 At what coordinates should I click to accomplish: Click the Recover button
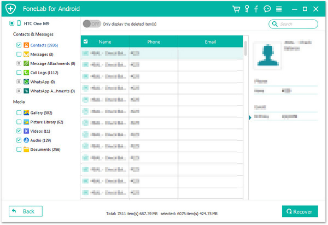click(300, 211)
